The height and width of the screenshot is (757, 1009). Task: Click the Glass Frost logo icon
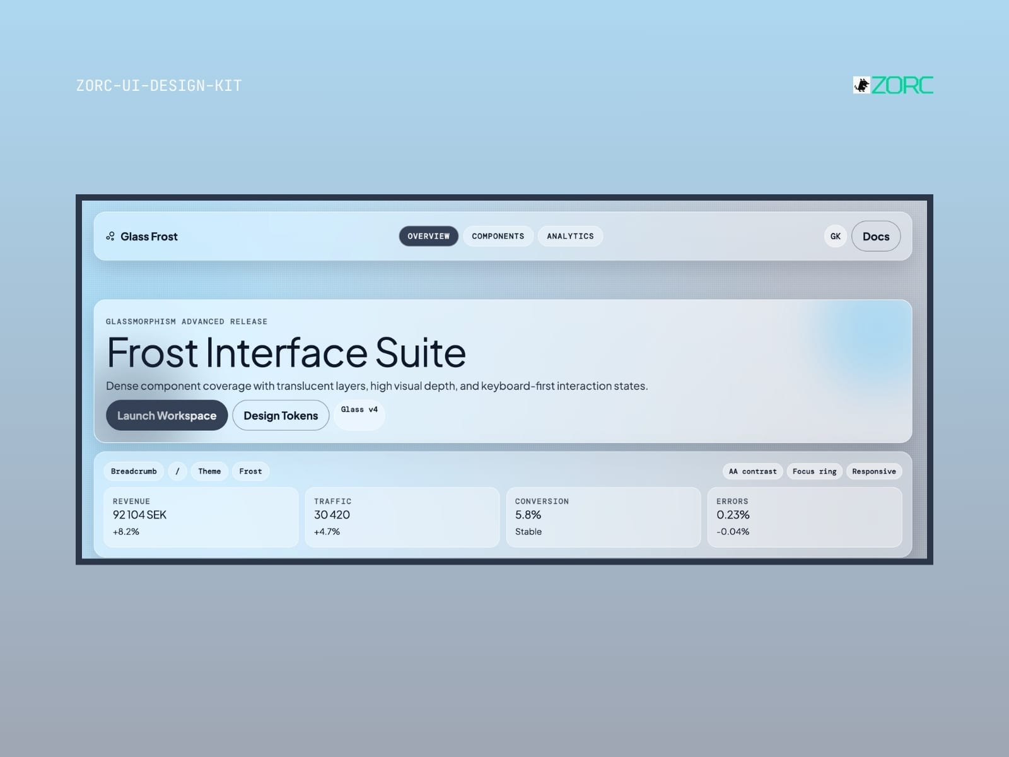pos(110,237)
